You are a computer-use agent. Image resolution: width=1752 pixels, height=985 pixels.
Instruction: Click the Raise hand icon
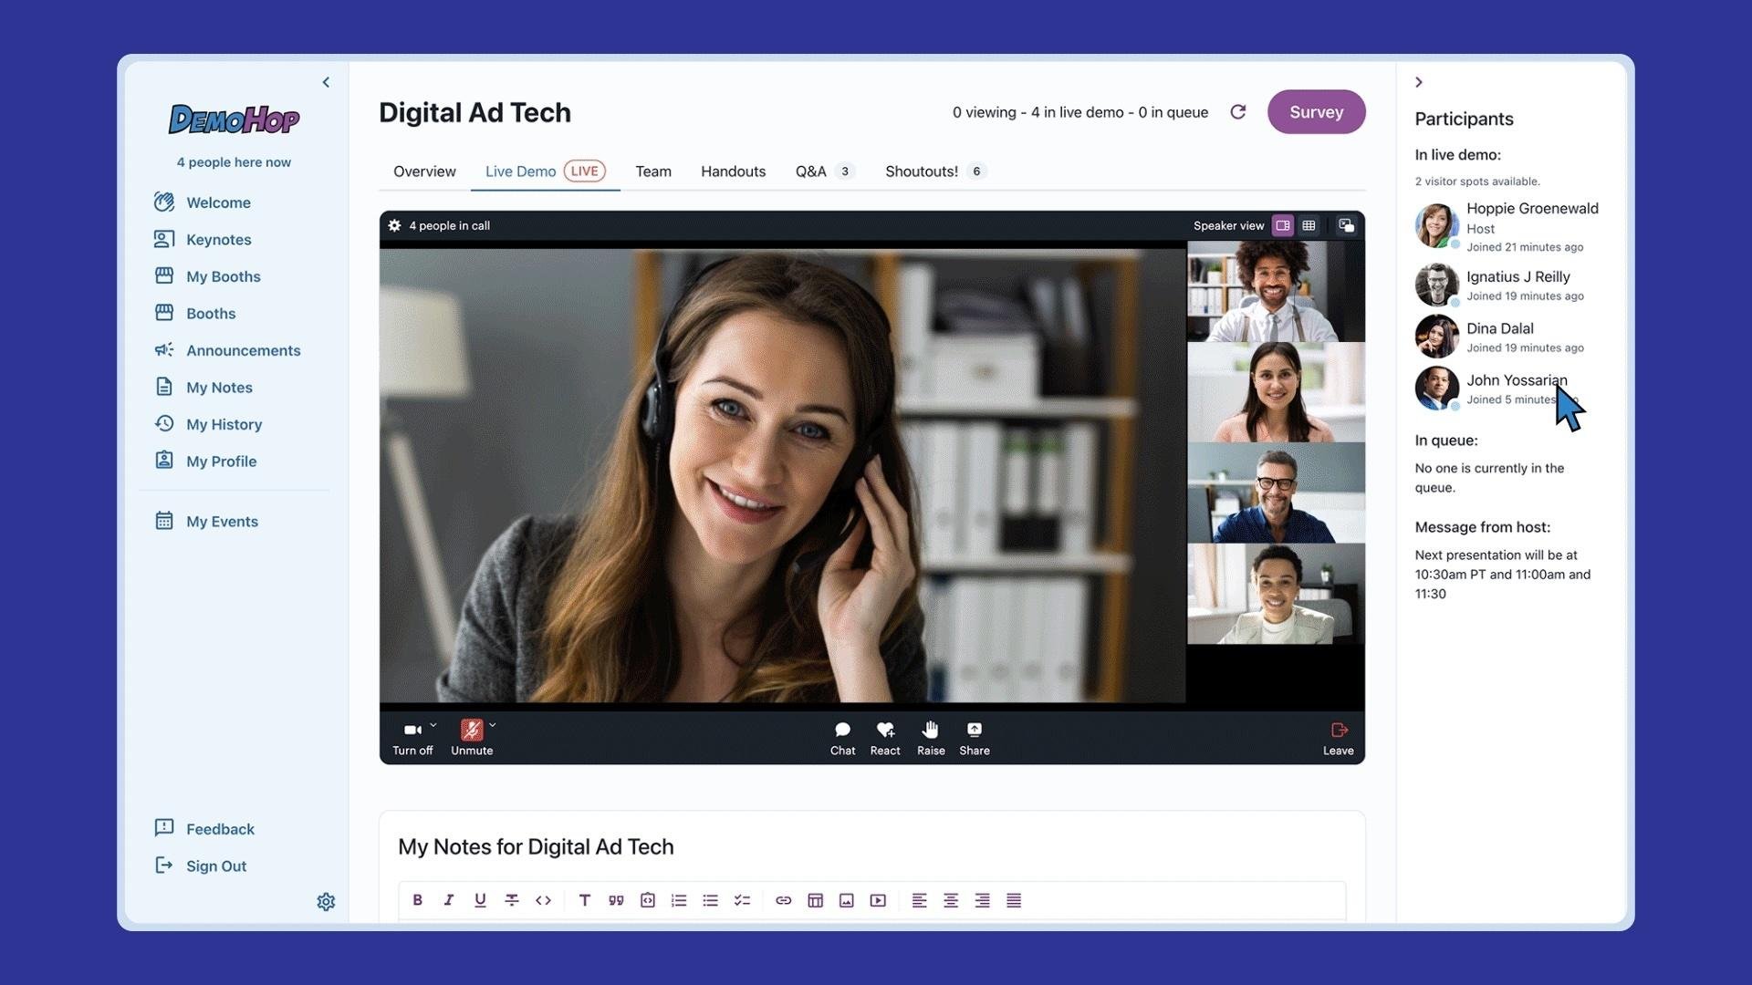point(930,730)
